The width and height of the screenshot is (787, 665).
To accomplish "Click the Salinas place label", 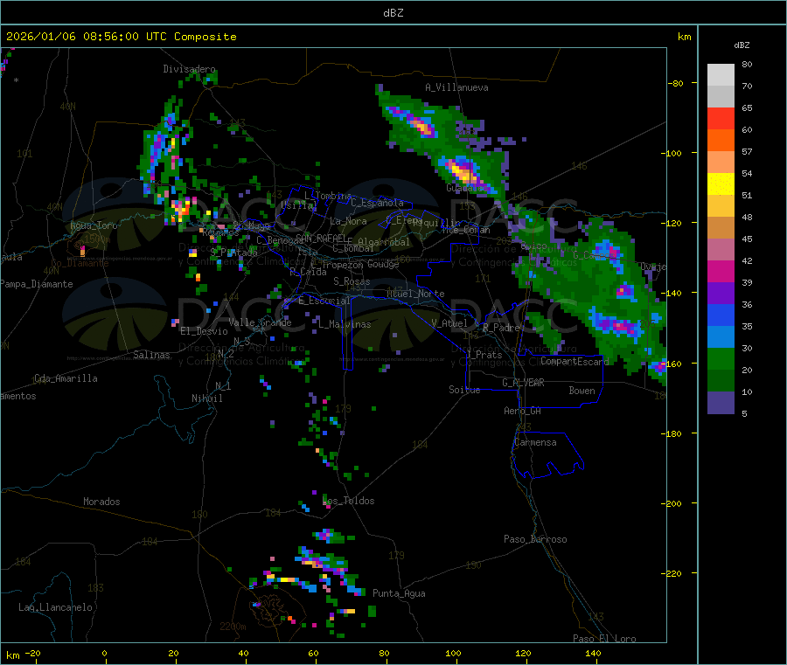I will pyautogui.click(x=151, y=355).
